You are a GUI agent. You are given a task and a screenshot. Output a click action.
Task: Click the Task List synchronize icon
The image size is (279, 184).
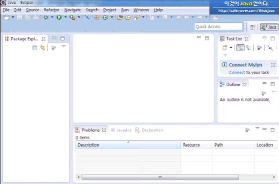tap(270, 48)
